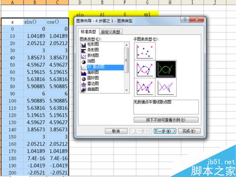This screenshot has height=177, width=236.
Task: Click the x header cell
Action: tap(12, 22)
